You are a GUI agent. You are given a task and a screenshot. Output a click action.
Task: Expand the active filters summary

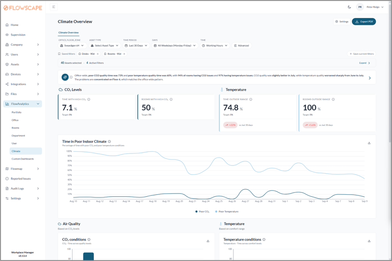[x=364, y=63]
